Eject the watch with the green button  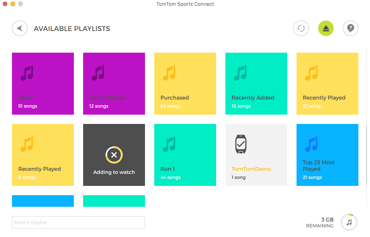tap(326, 28)
